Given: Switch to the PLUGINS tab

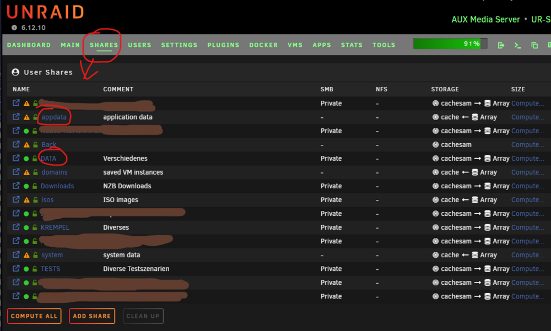Looking at the screenshot, I should coord(223,45).
